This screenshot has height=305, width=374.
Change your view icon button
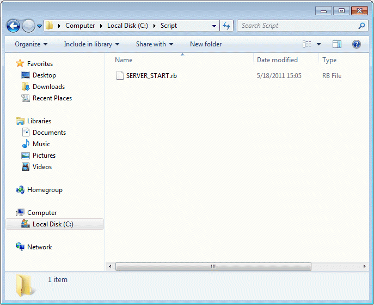tap(306, 44)
